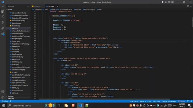This screenshot has height=108, width=193.
Task: Open singleProductView.php file
Action: point(20,85)
